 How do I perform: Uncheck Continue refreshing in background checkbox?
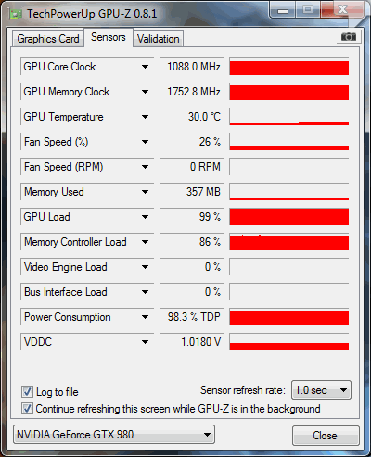(27, 409)
